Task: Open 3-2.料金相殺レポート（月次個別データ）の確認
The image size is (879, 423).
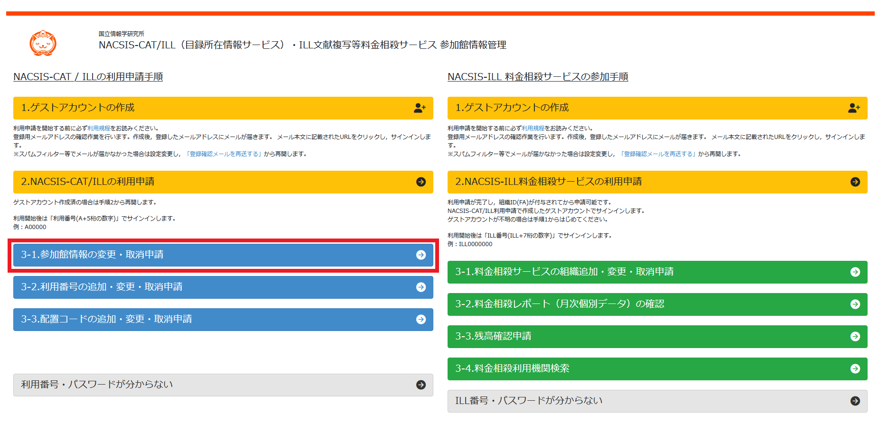Action: click(657, 304)
